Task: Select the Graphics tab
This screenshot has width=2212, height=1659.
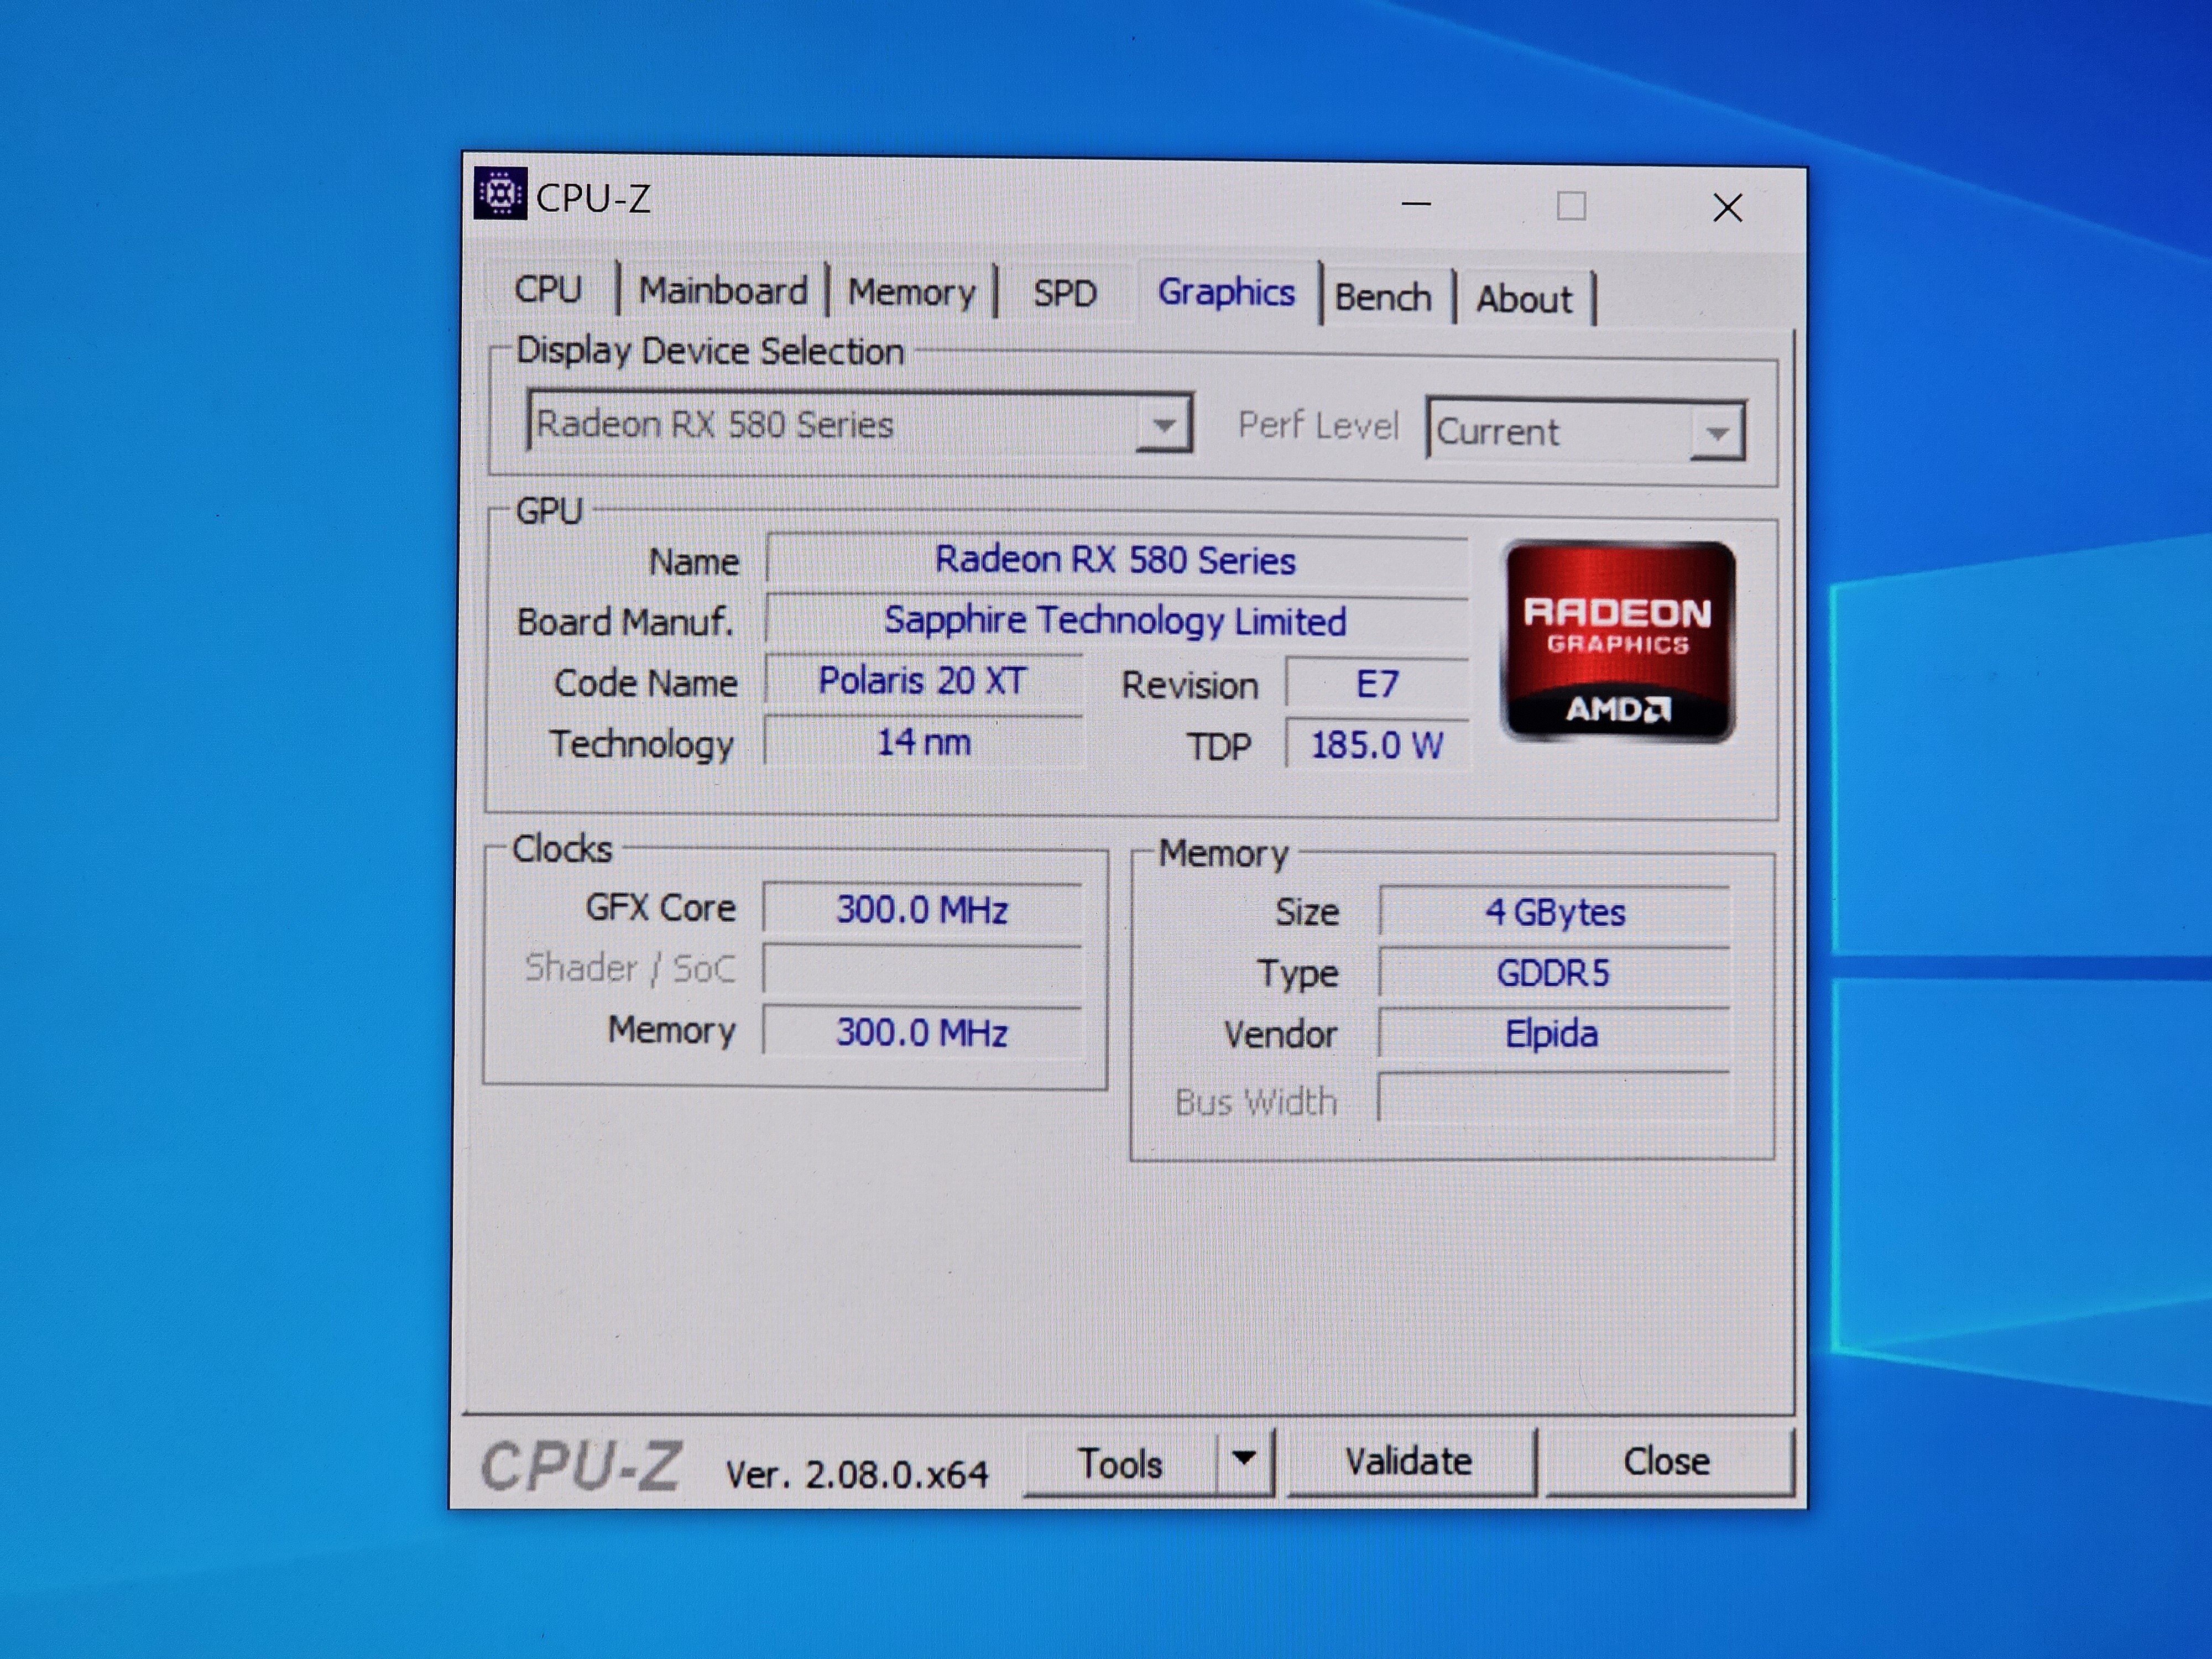Action: pos(1226,292)
